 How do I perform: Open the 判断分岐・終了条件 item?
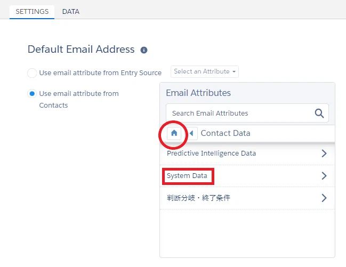click(x=247, y=198)
